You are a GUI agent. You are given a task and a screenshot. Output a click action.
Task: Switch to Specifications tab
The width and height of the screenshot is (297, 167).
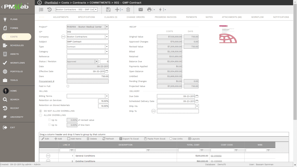point(86,17)
